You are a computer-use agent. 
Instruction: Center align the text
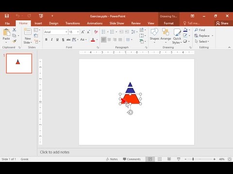[x=109, y=40]
